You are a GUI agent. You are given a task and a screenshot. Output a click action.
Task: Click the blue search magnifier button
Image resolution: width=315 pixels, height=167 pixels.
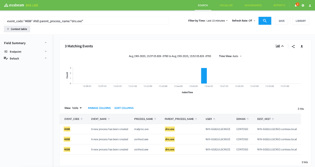pyautogui.click(x=265, y=21)
